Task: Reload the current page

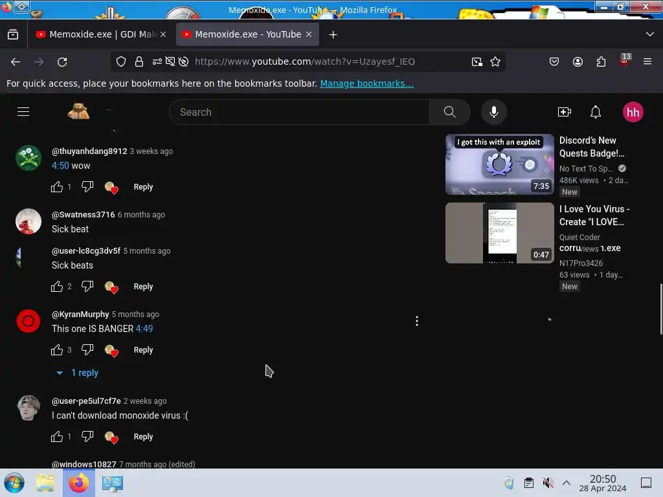Action: coord(62,62)
